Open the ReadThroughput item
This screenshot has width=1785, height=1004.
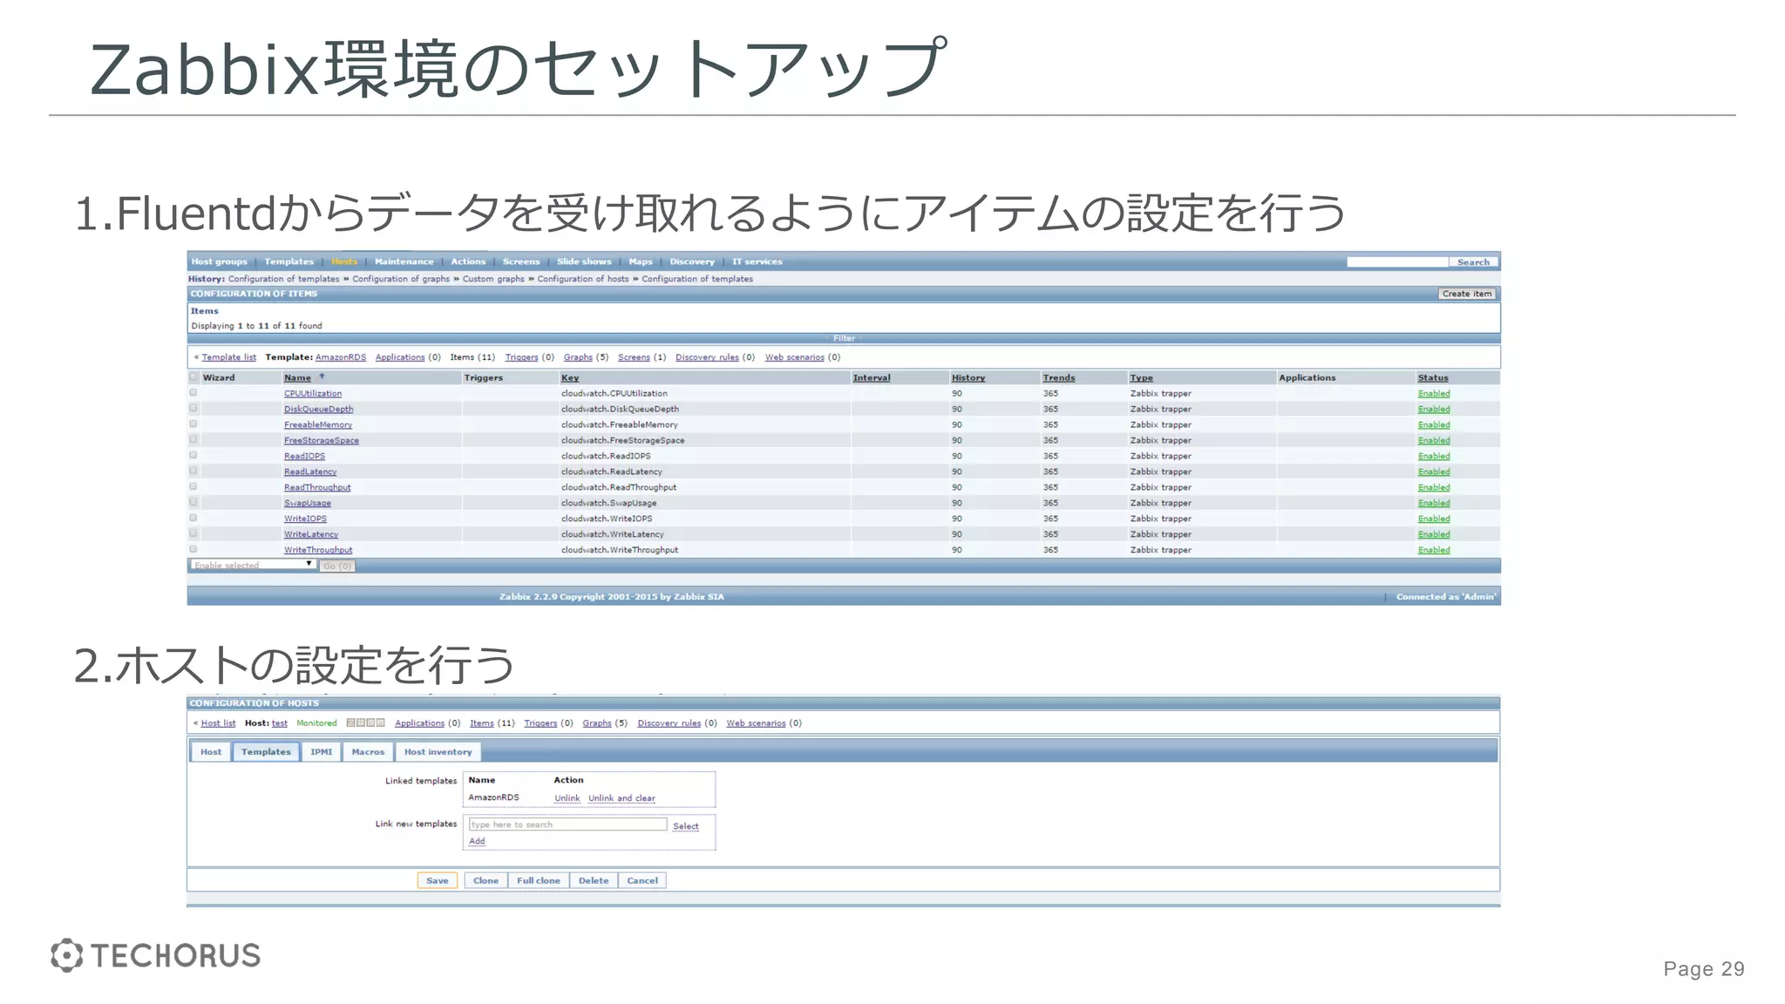317,488
